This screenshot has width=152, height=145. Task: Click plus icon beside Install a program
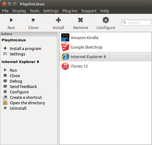5,48
